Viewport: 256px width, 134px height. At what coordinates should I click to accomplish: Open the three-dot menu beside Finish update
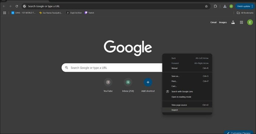[252, 6]
